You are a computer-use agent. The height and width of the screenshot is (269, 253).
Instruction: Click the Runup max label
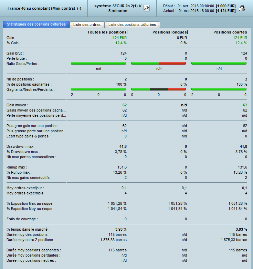coord(17,167)
